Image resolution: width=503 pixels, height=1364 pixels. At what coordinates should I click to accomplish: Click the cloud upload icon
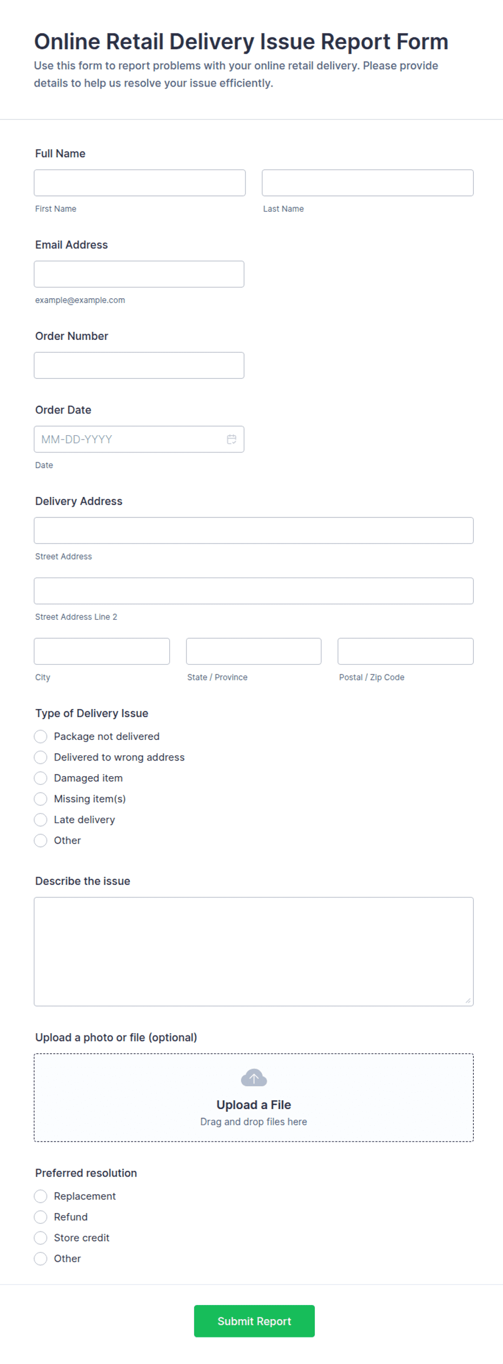point(254,1078)
